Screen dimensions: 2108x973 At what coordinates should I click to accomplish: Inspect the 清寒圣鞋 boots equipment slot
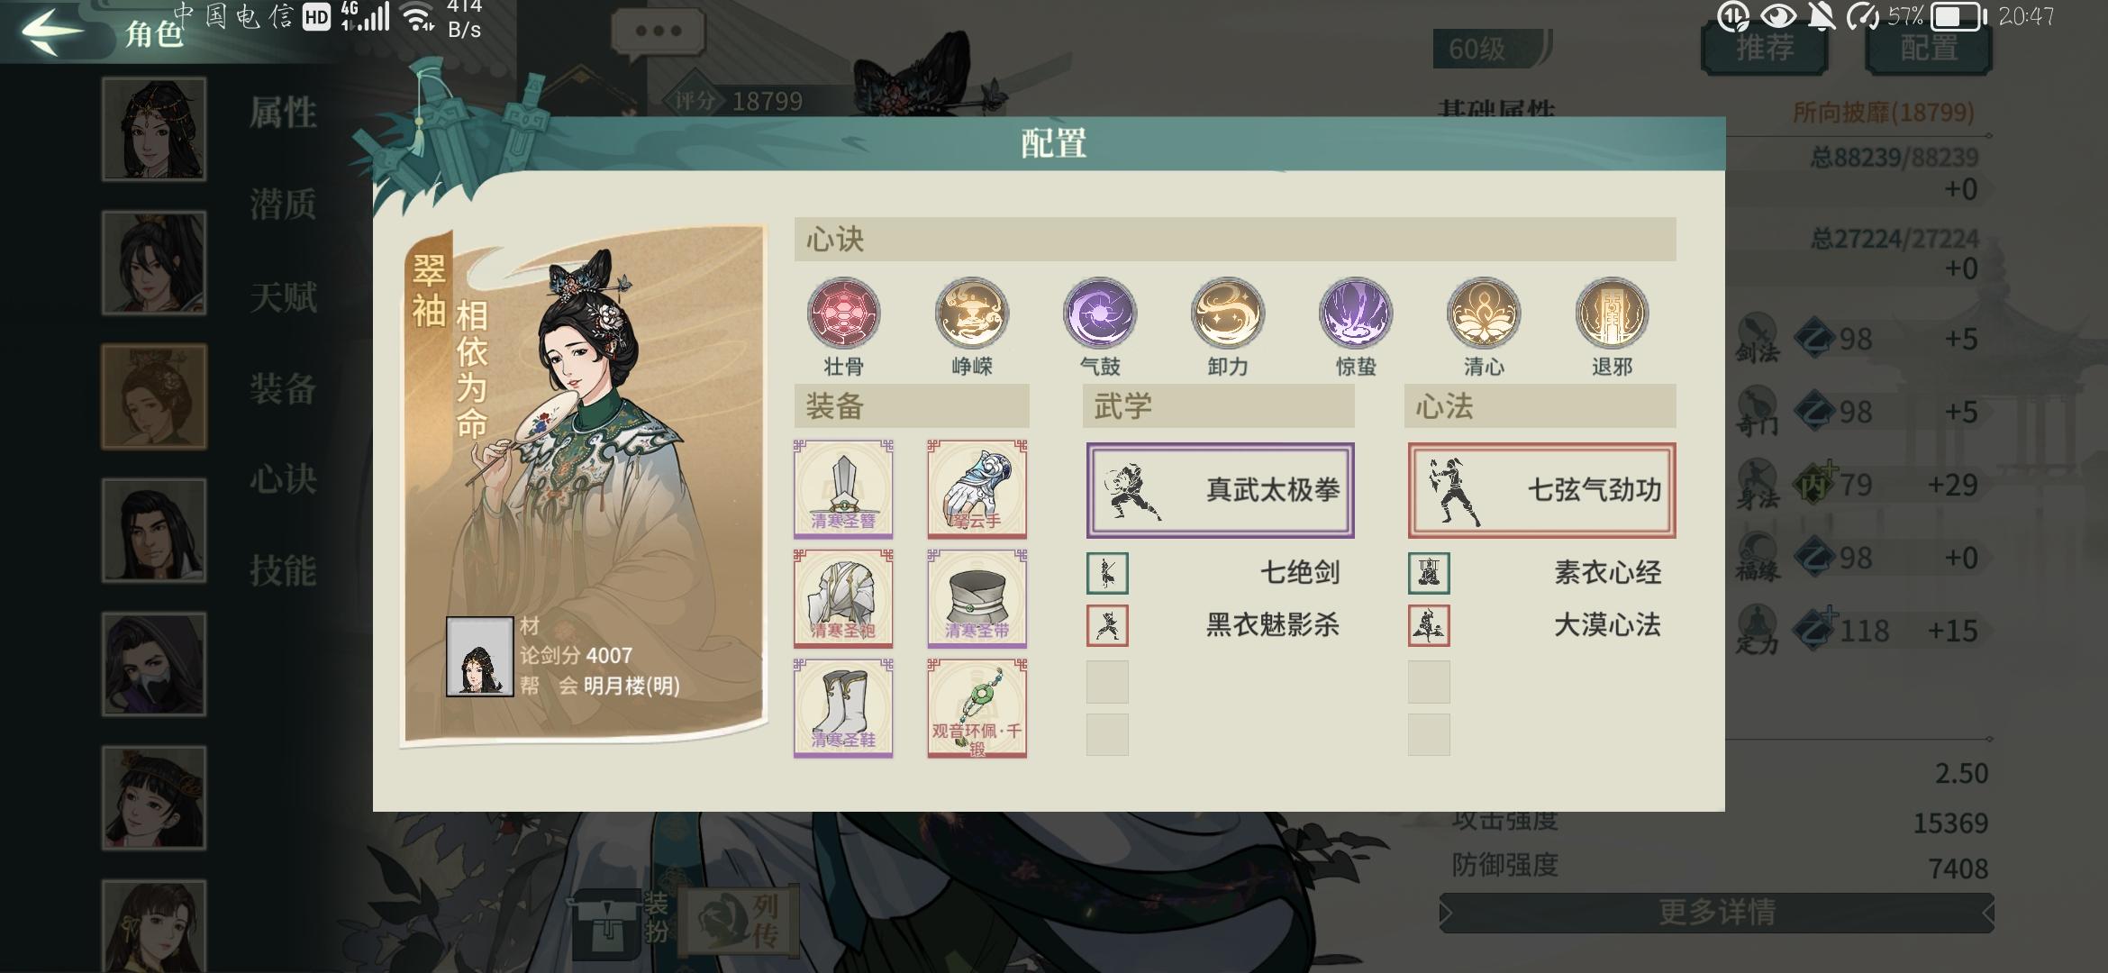pyautogui.click(x=843, y=708)
